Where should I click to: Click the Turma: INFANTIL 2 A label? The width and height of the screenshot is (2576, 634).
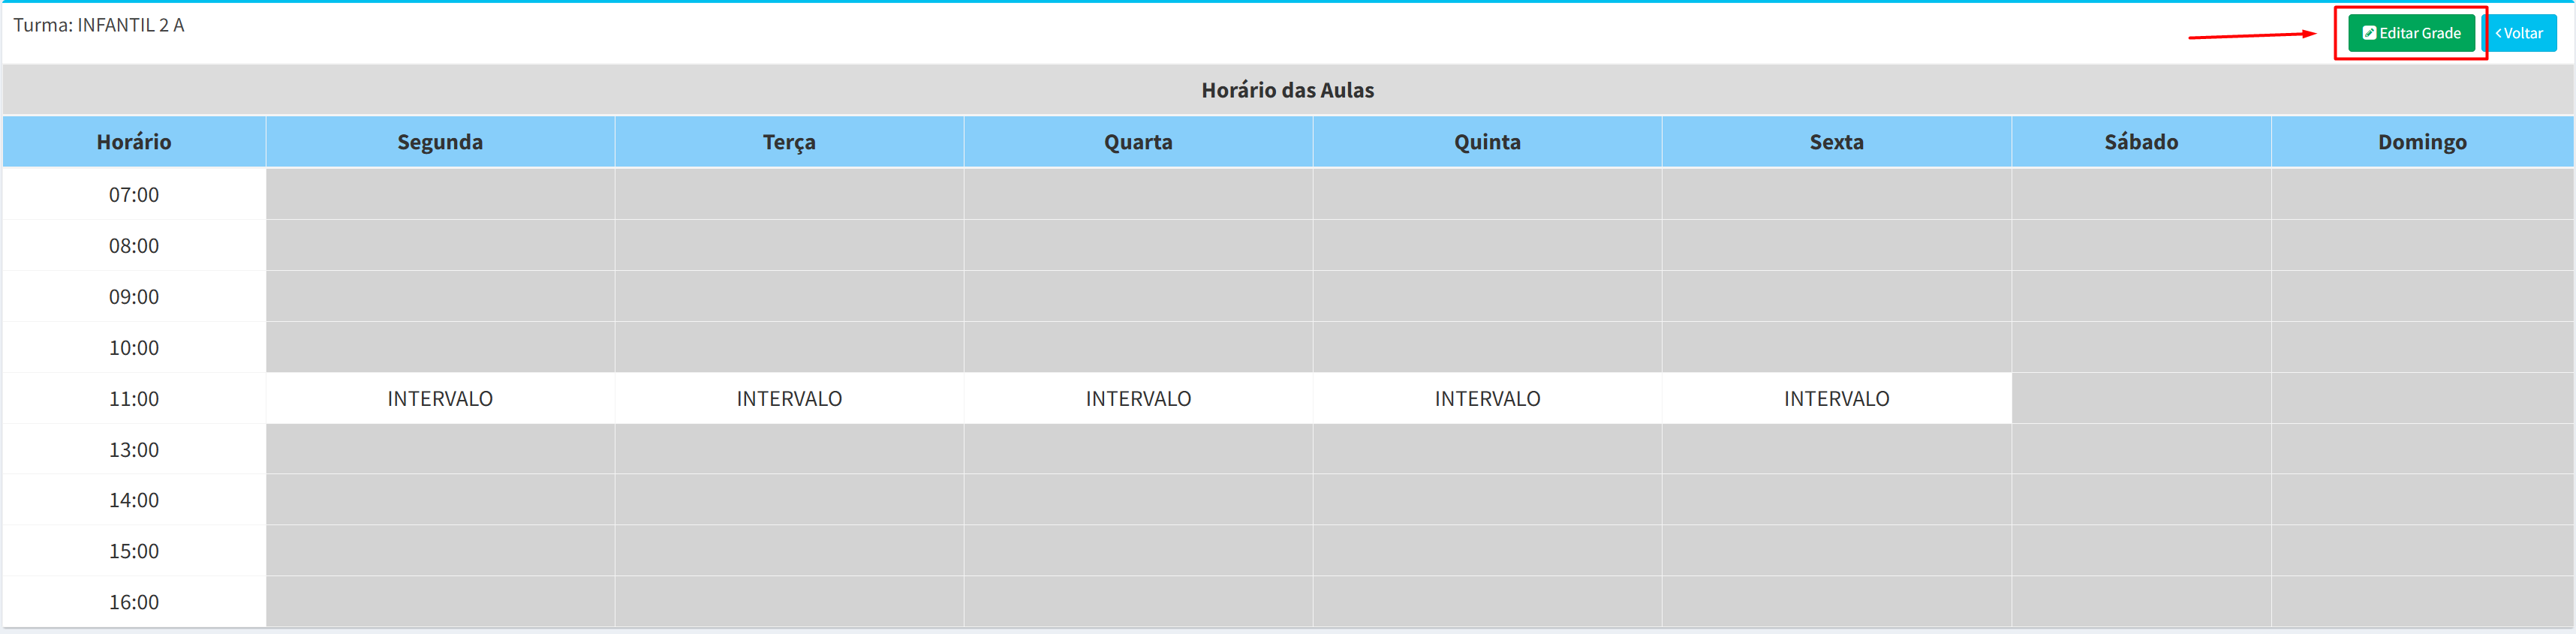click(99, 25)
